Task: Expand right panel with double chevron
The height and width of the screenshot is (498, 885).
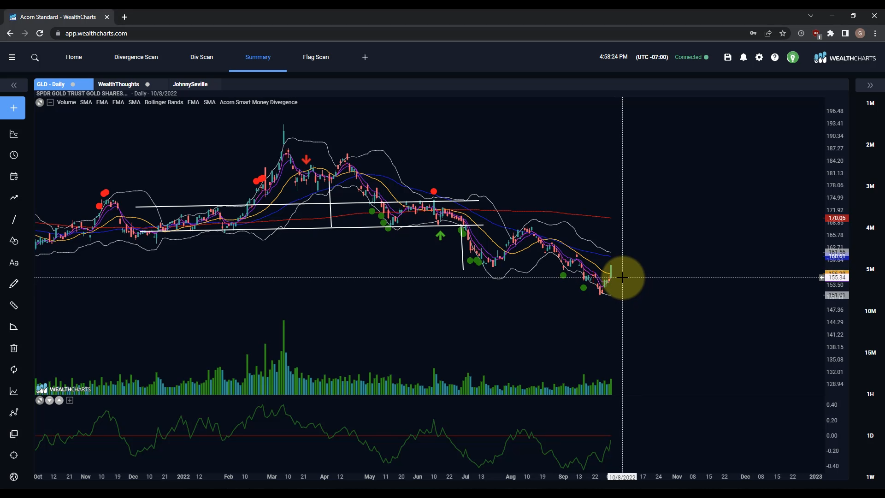Action: (870, 85)
